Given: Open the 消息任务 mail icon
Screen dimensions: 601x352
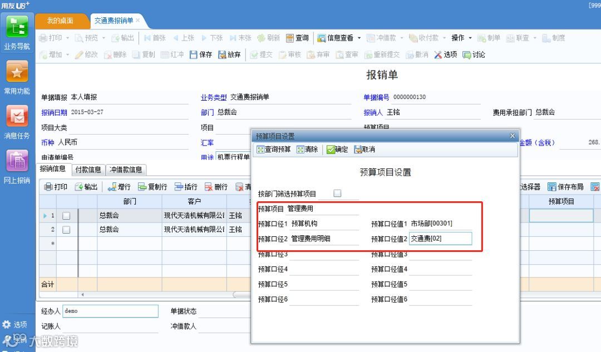Looking at the screenshot, I should 17,116.
